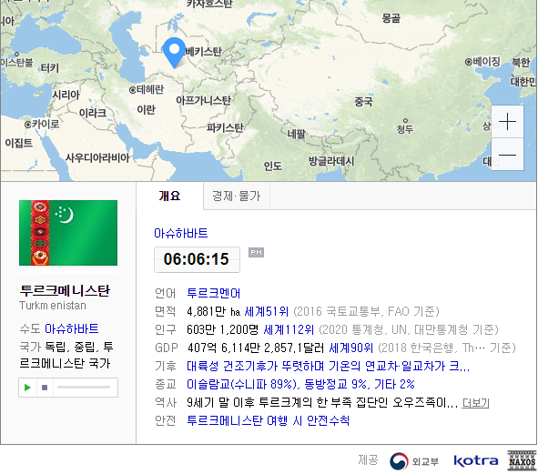Seek along the anthem progress bar

pos(84,388)
